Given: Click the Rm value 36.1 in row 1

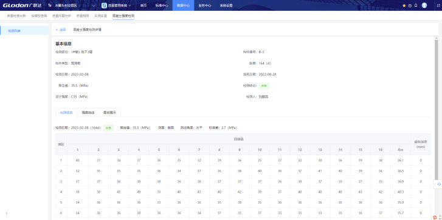Looking at the screenshot, I should coord(401,161).
